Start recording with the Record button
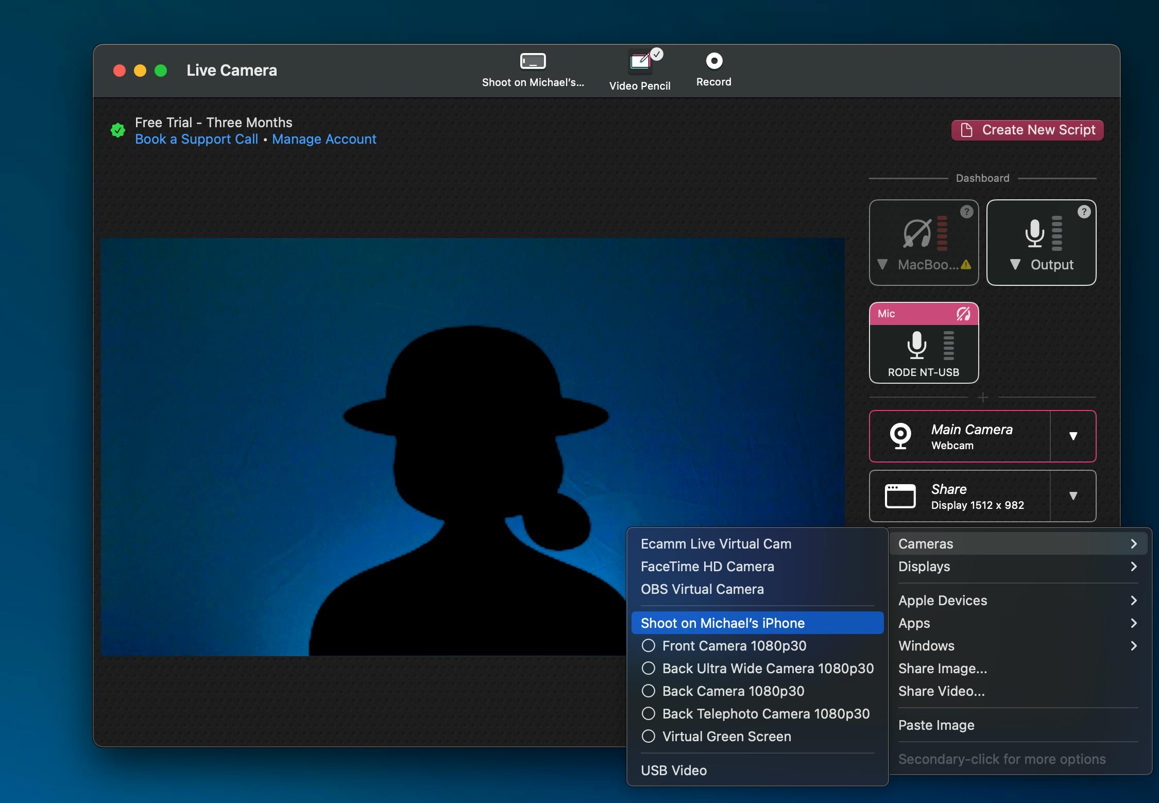1159x803 pixels. (714, 61)
